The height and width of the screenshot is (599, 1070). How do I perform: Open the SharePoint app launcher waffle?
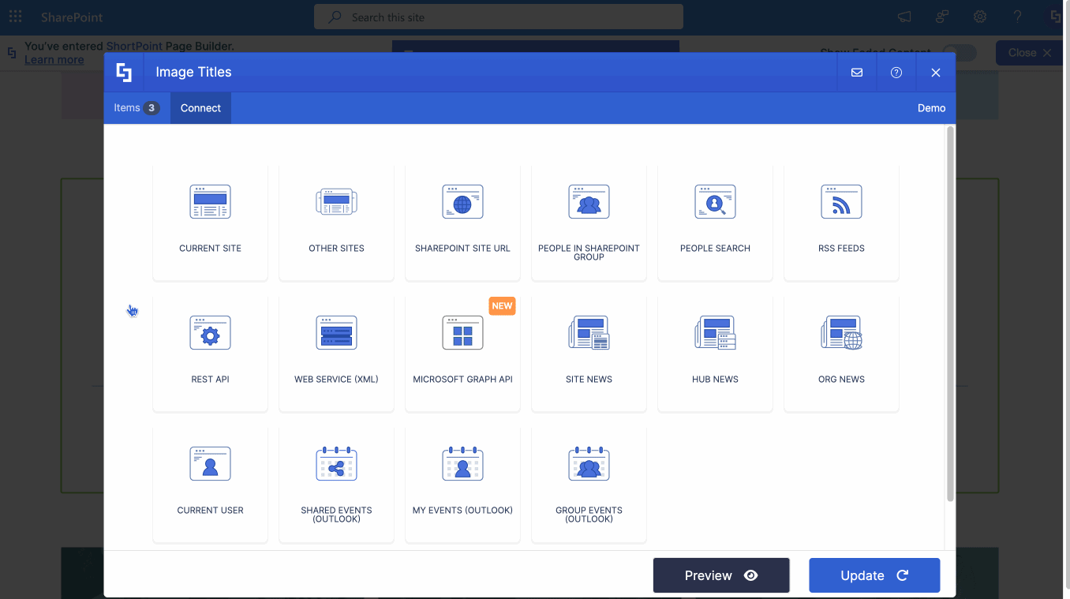15,16
